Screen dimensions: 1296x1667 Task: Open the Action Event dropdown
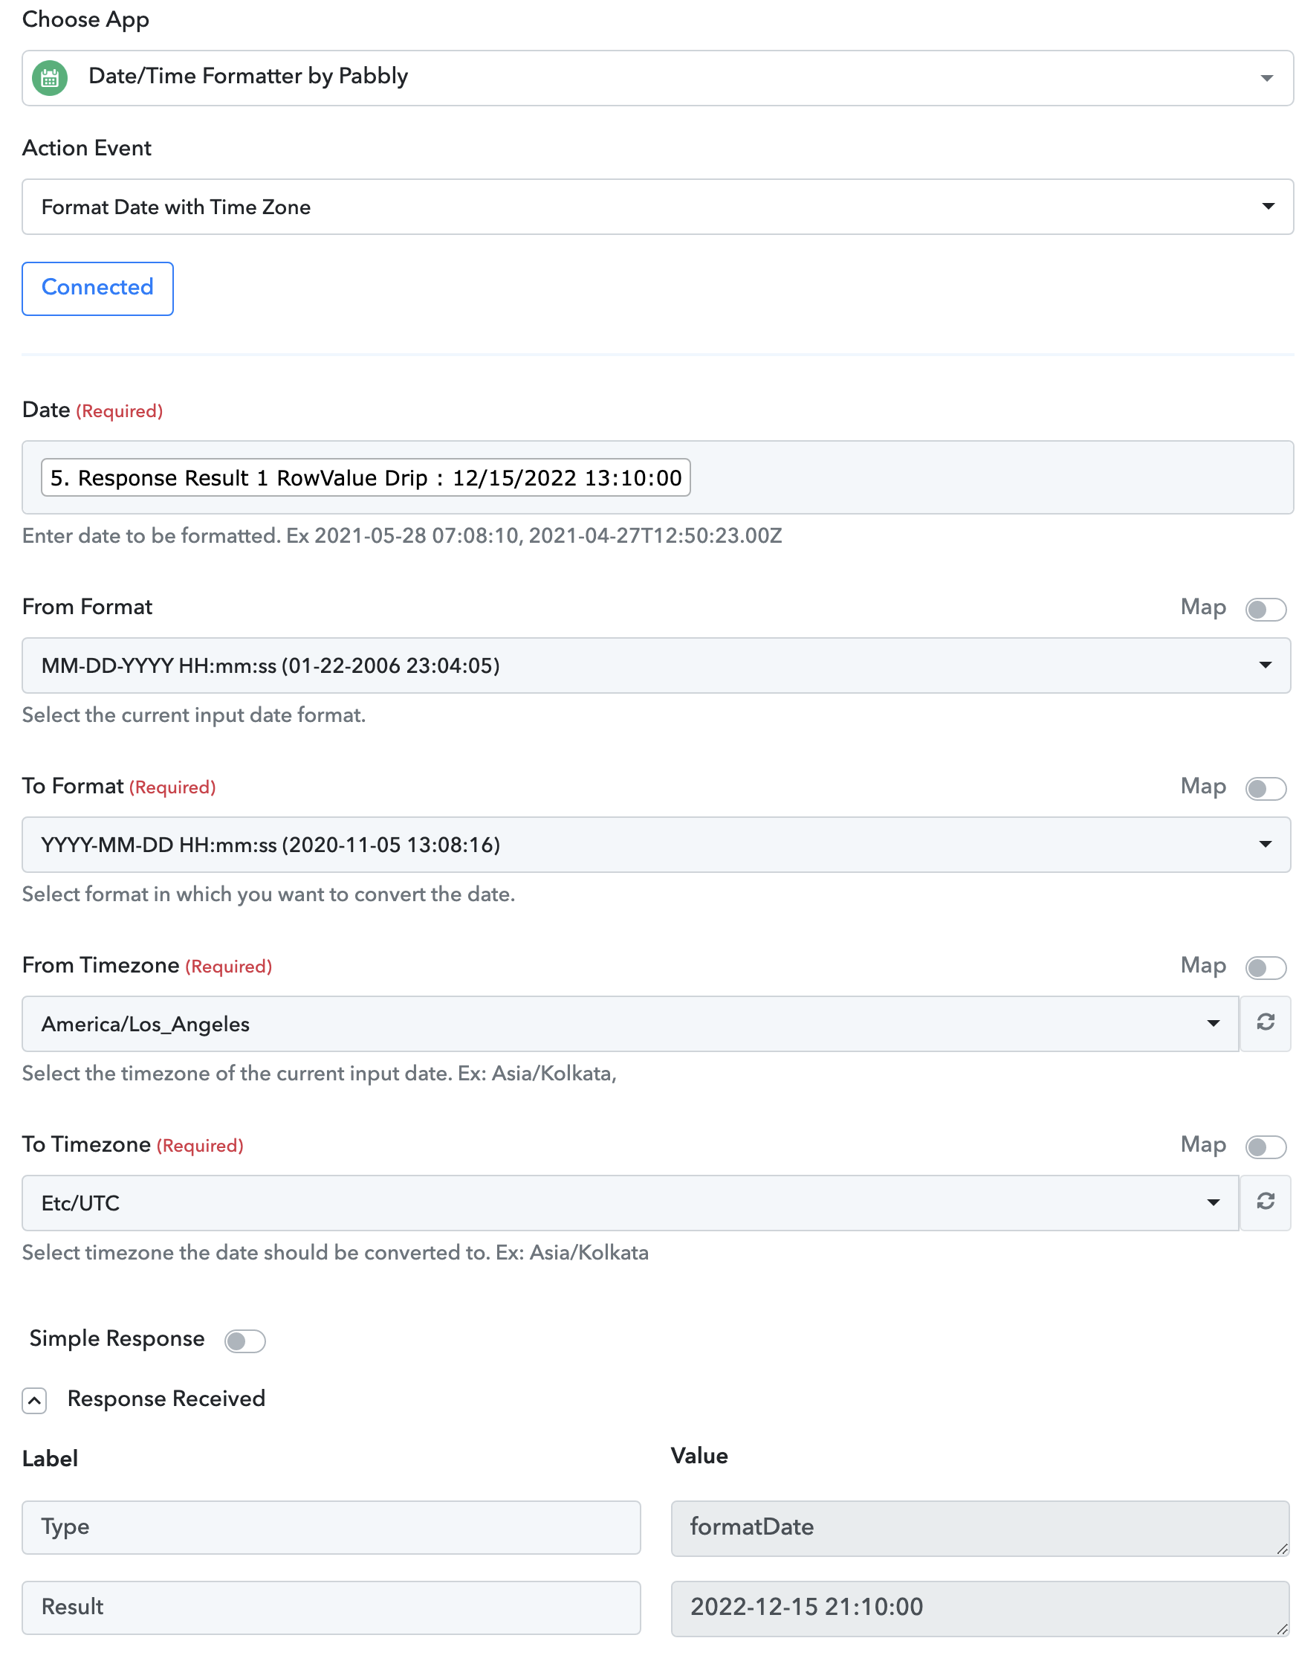658,207
